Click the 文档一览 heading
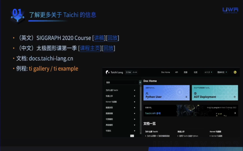This screenshot has width=243, height=151. pos(149,124)
